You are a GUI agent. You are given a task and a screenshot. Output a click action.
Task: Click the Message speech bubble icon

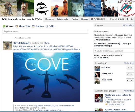[4, 26]
